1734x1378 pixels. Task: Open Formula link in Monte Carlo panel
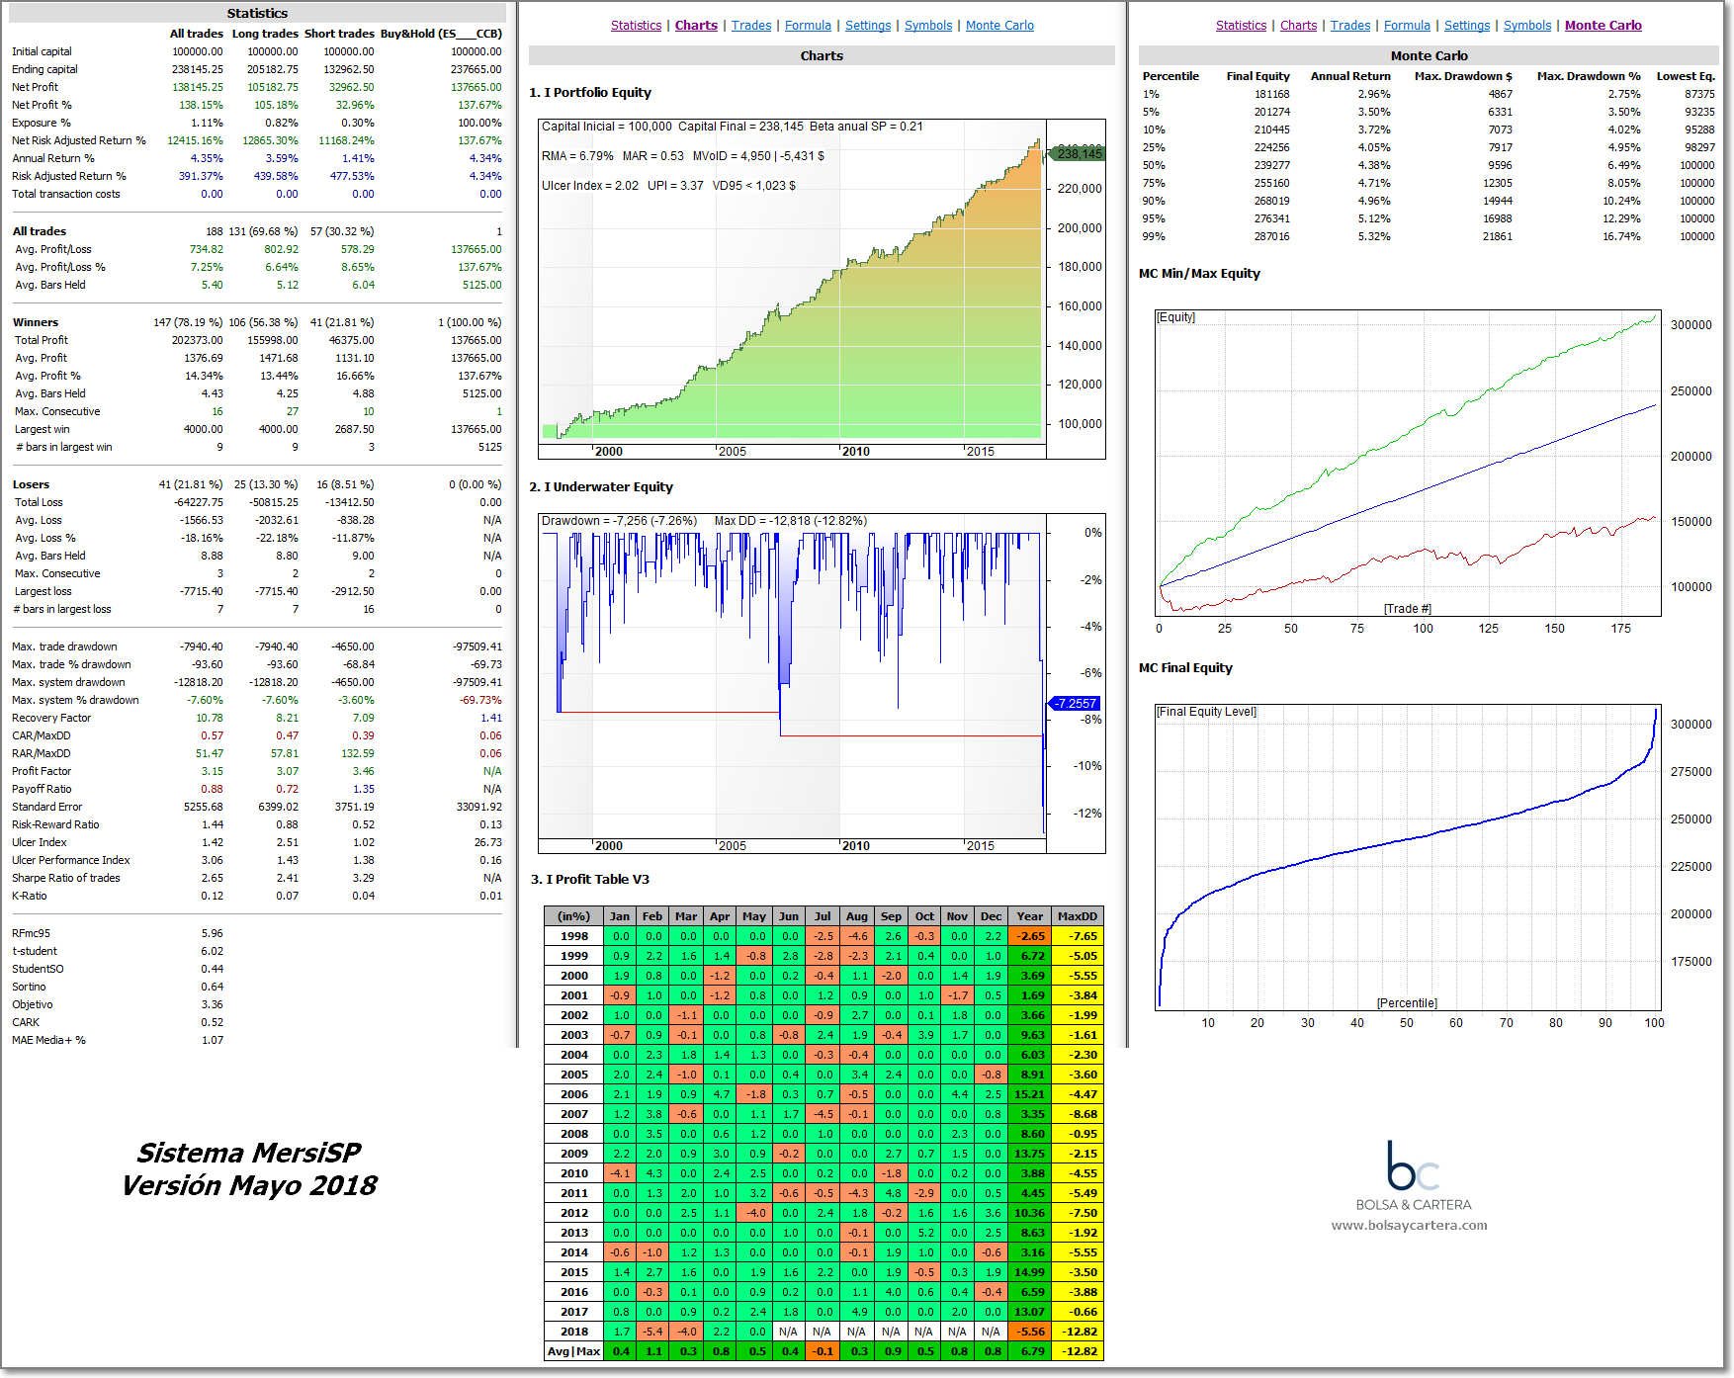[x=1407, y=26]
